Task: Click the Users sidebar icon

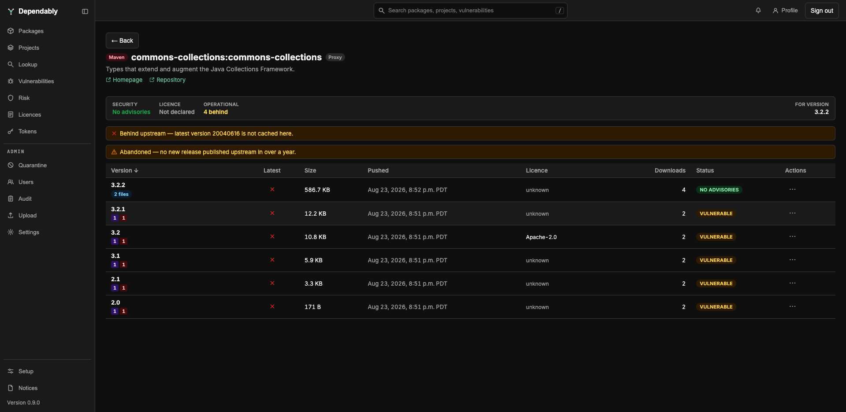Action: (x=11, y=182)
